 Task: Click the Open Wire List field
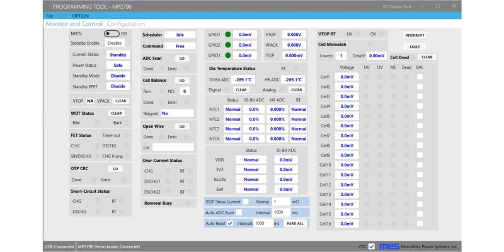click(x=173, y=147)
